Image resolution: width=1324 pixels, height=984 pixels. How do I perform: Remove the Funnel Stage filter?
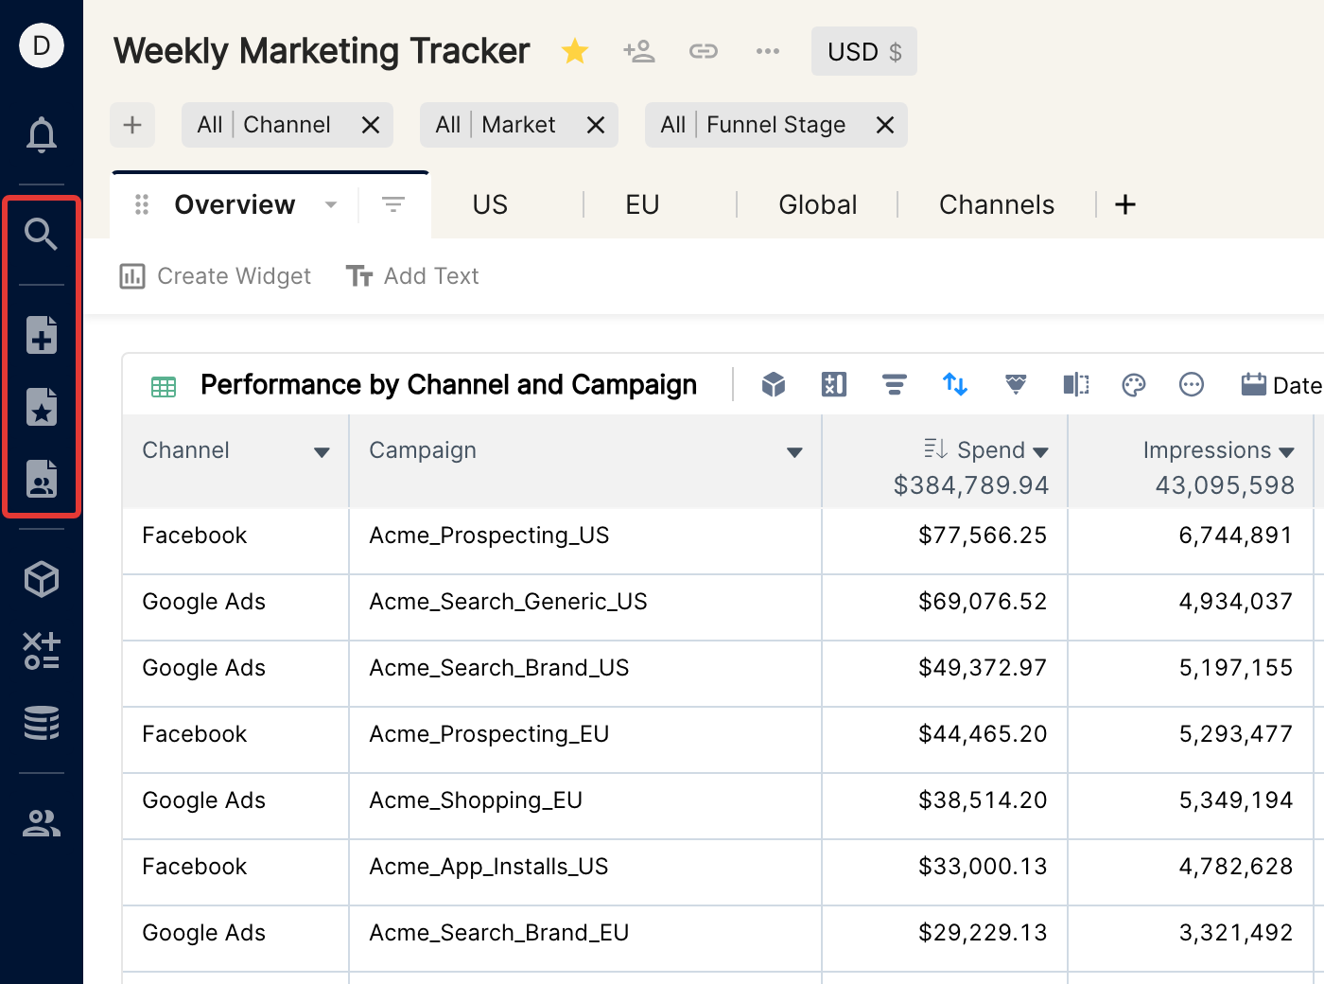click(x=885, y=125)
